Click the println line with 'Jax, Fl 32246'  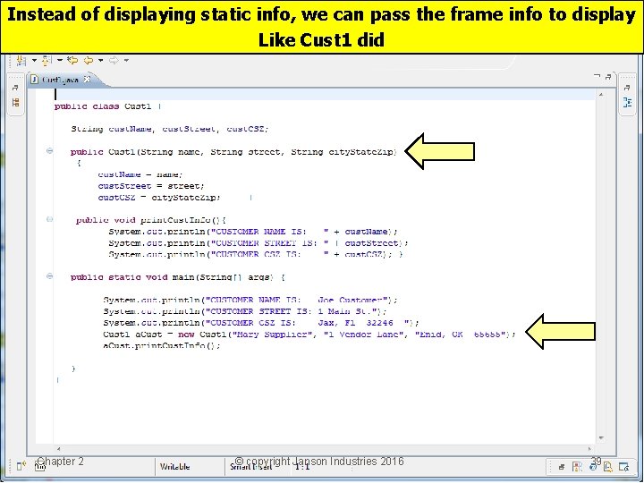point(261,323)
